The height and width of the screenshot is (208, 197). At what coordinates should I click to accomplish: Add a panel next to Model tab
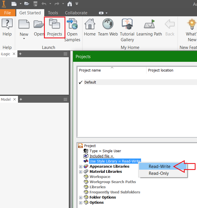point(21,99)
